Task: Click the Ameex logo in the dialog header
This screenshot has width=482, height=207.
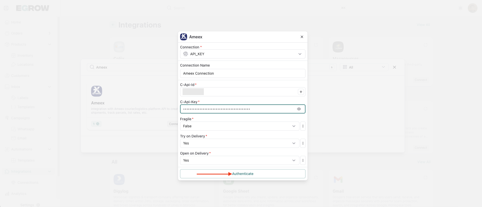Action: [184, 37]
